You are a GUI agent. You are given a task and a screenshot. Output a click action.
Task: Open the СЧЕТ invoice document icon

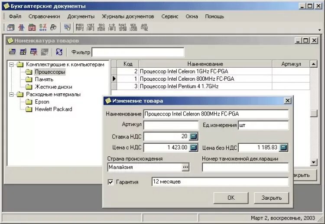pos(91,27)
